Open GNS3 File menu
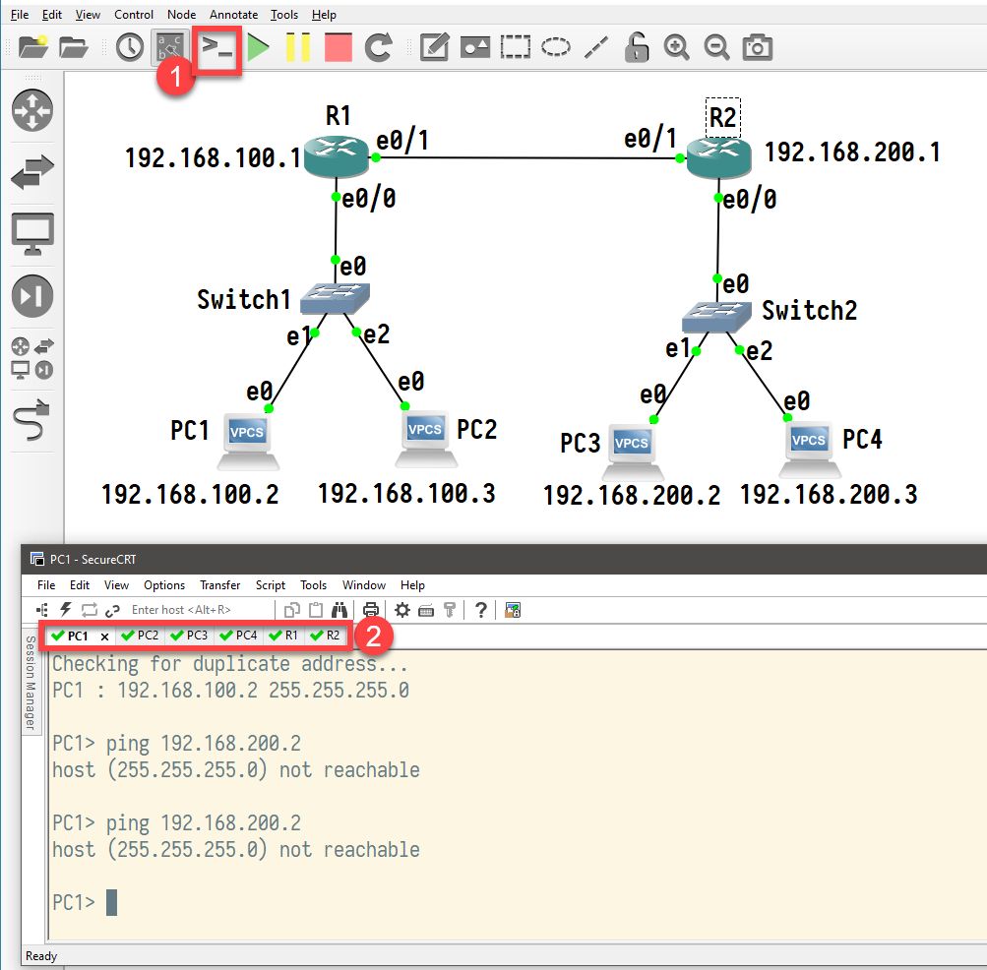 (20, 15)
